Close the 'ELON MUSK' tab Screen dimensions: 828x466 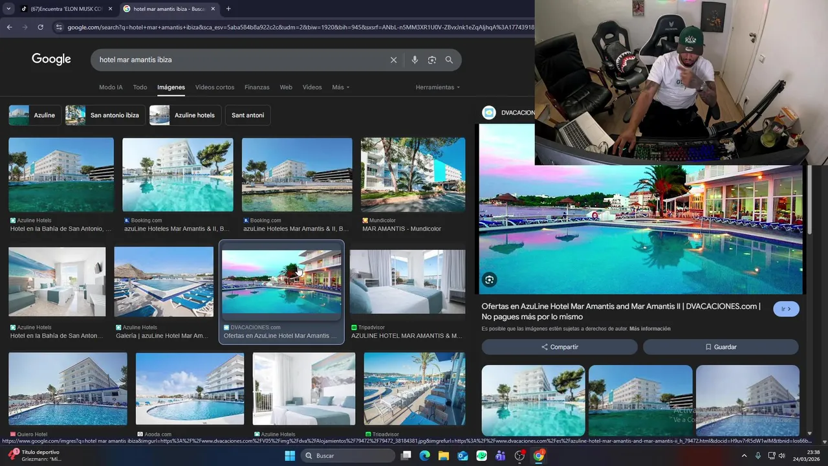(x=110, y=8)
